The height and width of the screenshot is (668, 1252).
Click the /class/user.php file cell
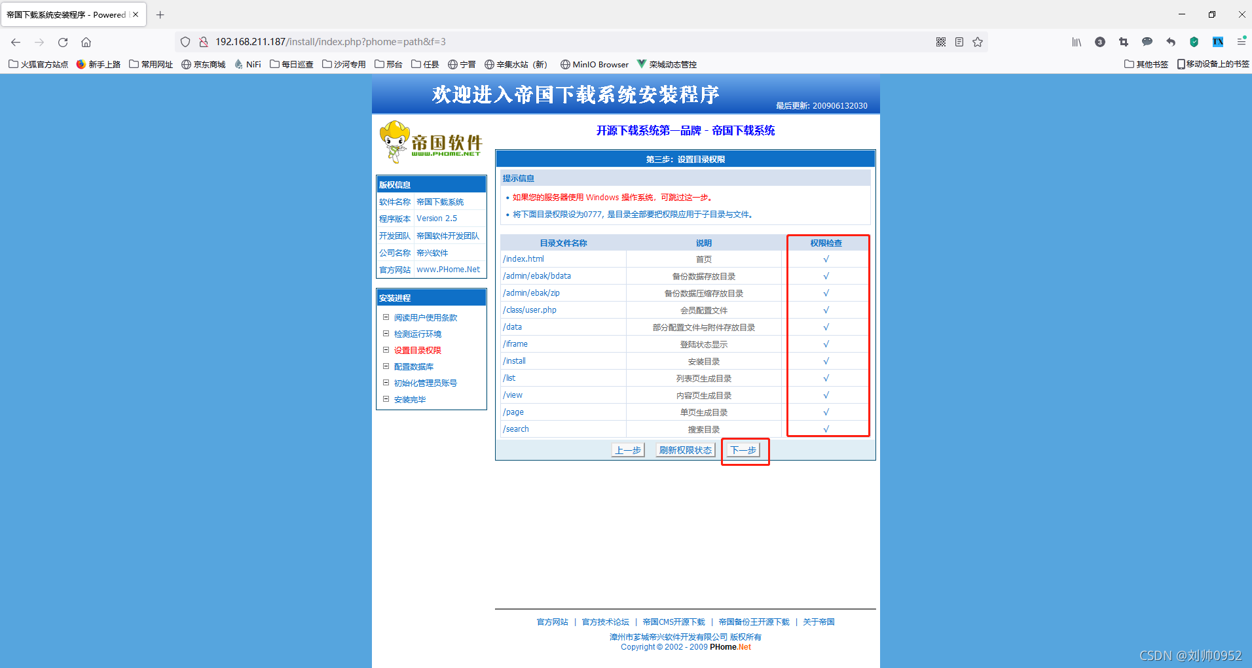563,310
